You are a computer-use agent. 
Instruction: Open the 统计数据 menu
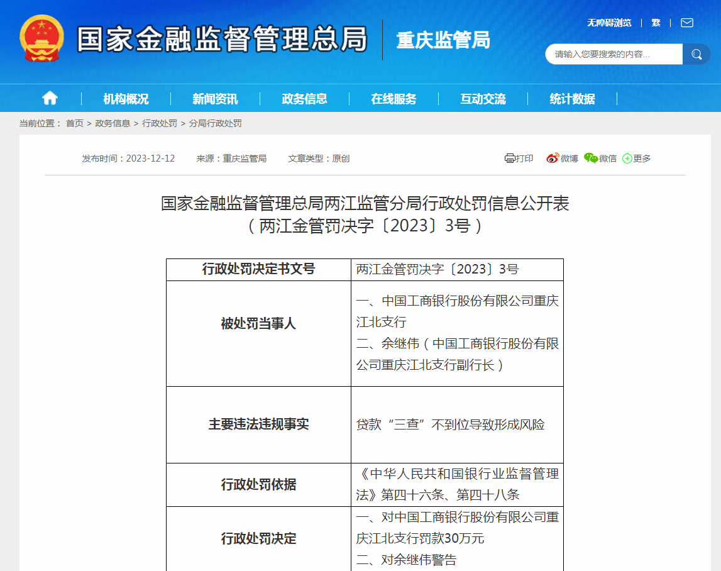tap(572, 99)
